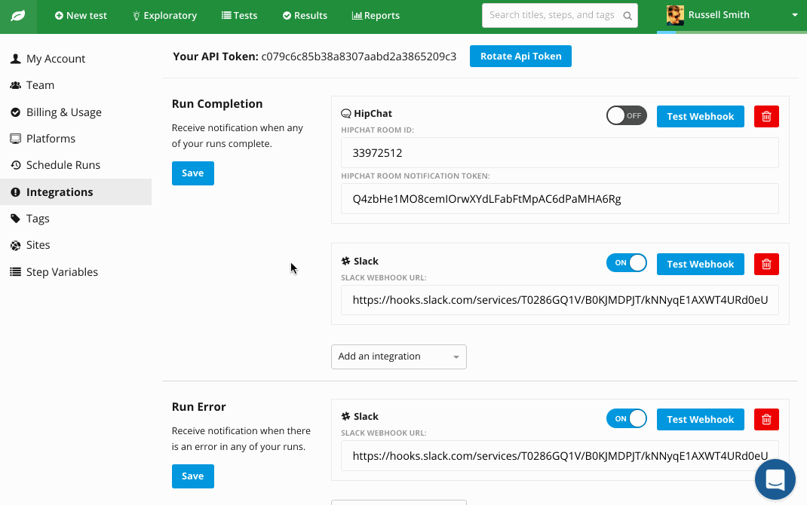Click the HipChat chat bubble icon
The image size is (807, 505).
346,114
